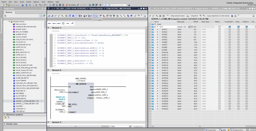Adjust the editor zoom slider
Viewport: 256px width, 131px height.
137,127
